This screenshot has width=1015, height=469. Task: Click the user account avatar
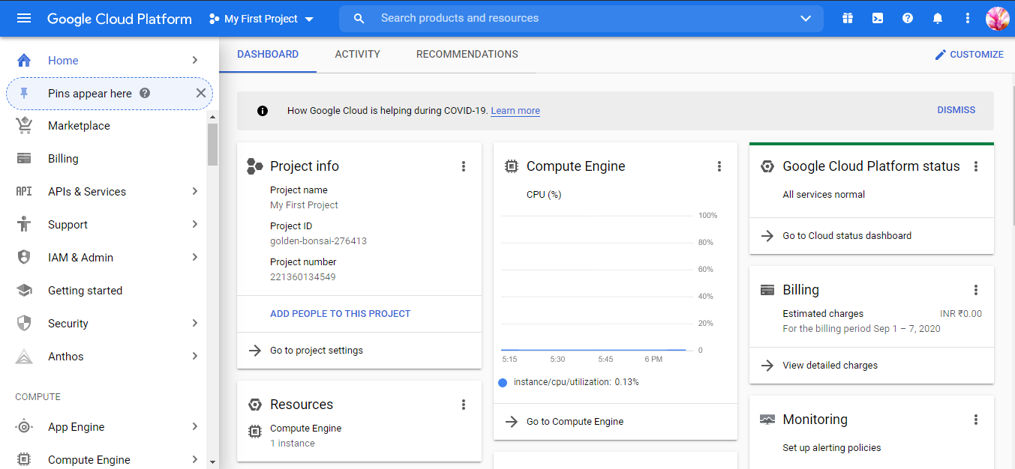pos(998,18)
